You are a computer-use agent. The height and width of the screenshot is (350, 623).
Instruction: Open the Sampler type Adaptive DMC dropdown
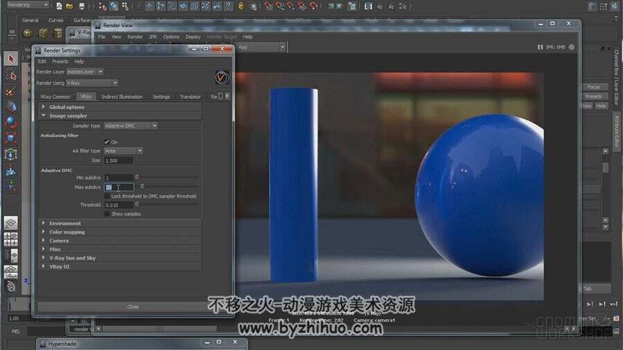131,126
